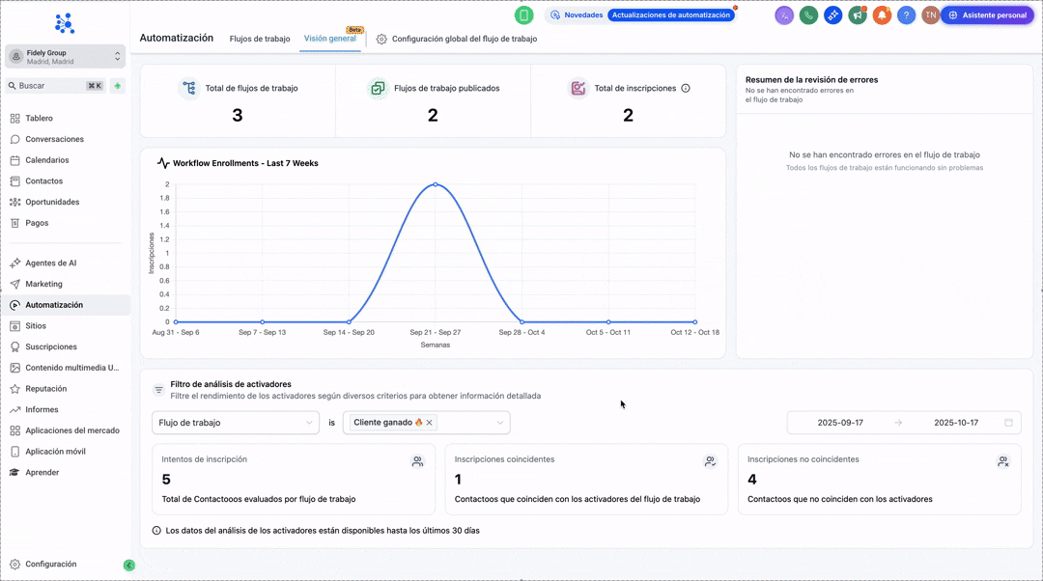Click the Asistente personal button
The image size is (1043, 581).
[986, 15]
